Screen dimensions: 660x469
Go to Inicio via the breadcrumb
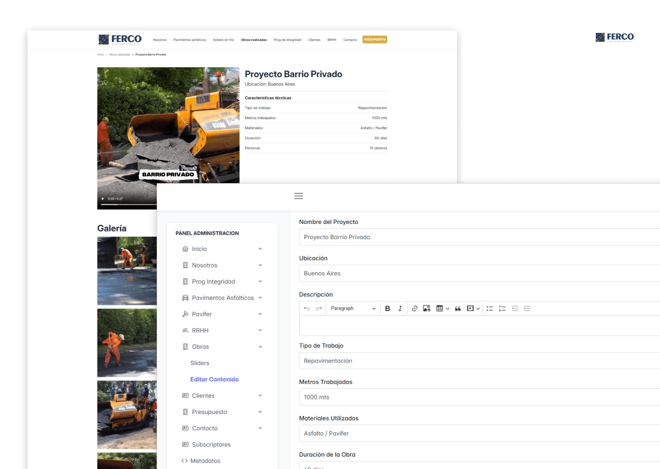pyautogui.click(x=100, y=55)
